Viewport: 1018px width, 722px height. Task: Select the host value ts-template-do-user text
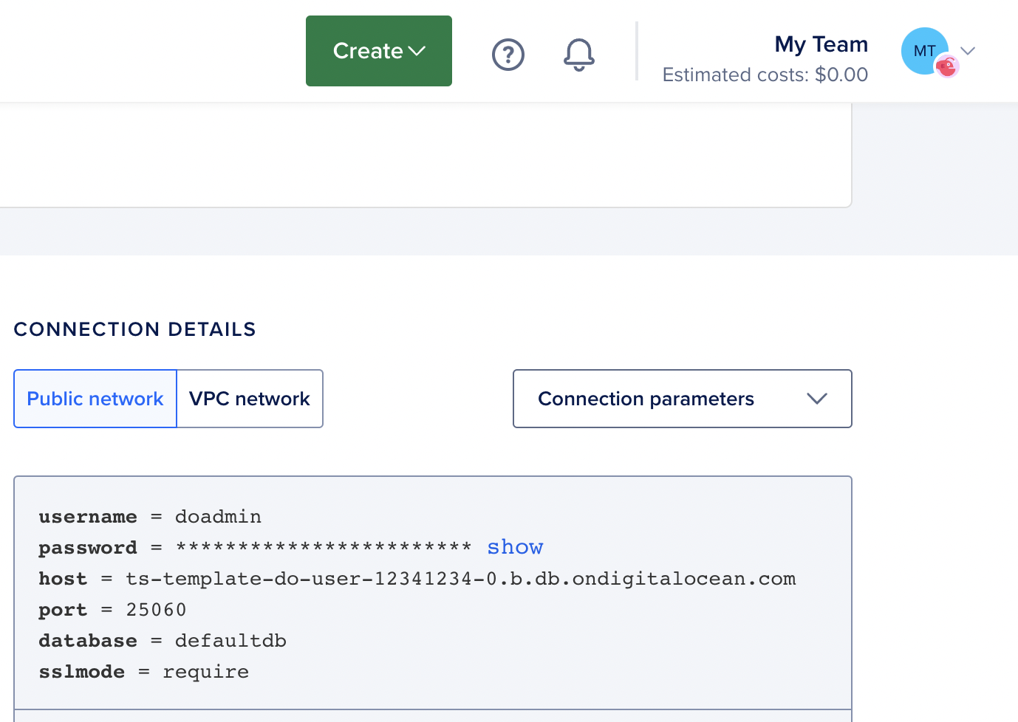(x=461, y=579)
